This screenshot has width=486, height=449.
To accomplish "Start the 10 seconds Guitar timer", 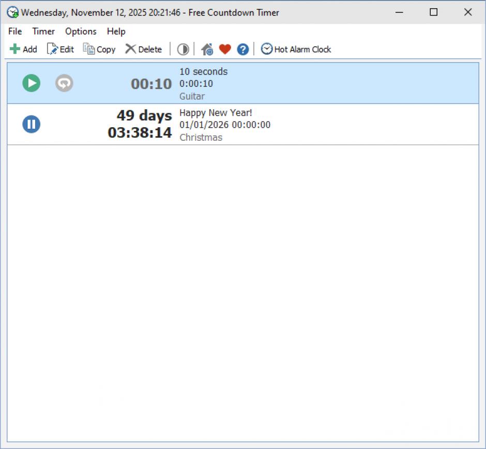I will click(31, 83).
